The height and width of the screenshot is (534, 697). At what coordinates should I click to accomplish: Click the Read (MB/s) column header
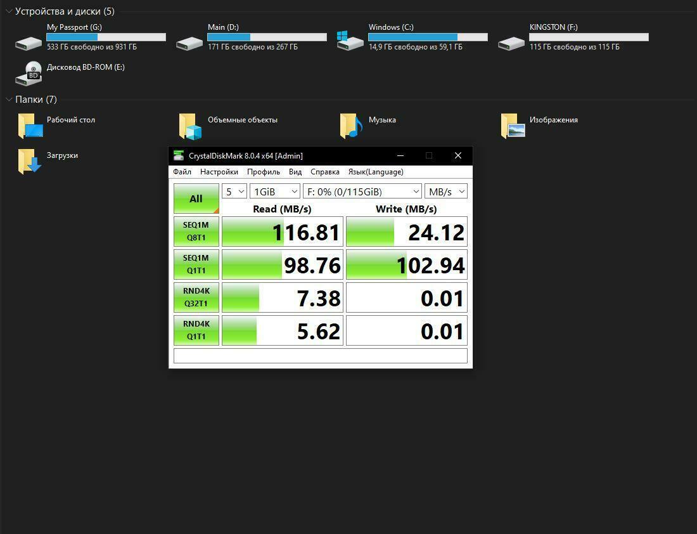(282, 209)
